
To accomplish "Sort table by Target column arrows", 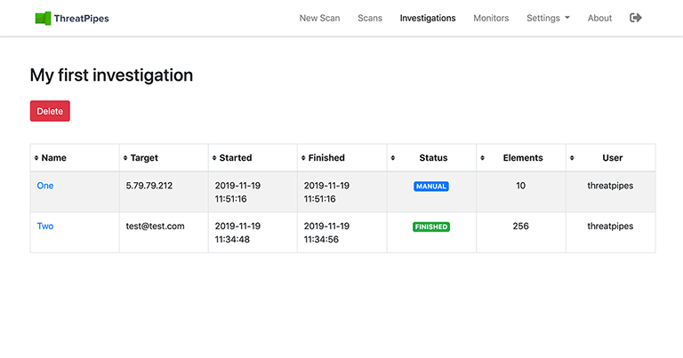I will 125,158.
